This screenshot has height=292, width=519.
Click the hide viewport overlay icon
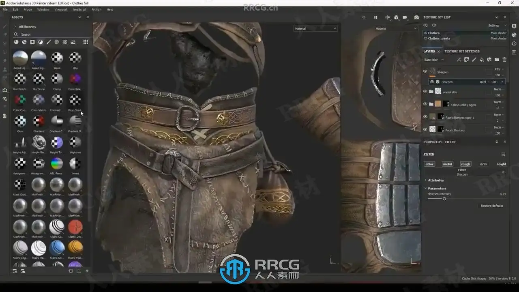coord(364,17)
